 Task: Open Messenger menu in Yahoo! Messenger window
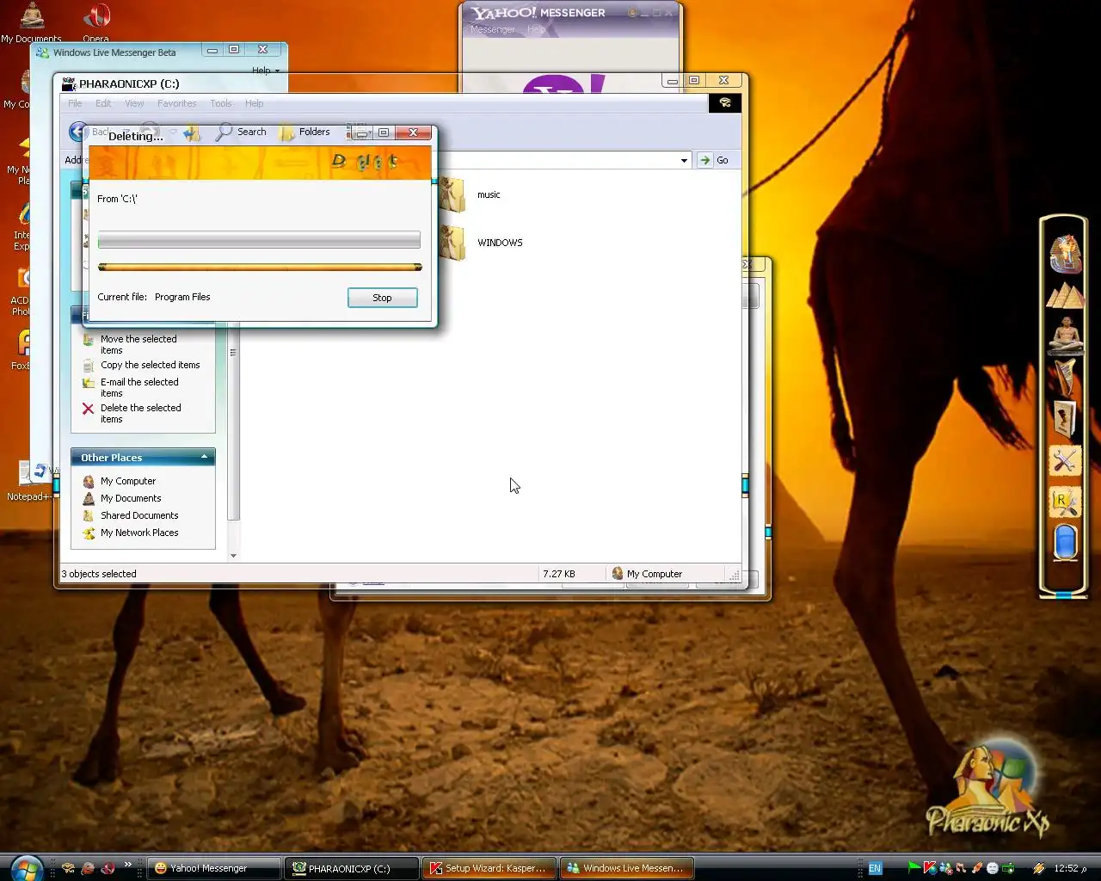[492, 29]
